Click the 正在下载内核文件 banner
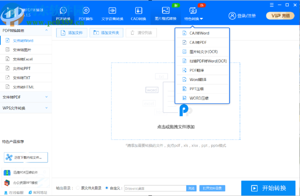300x196 pixels. [26, 157]
